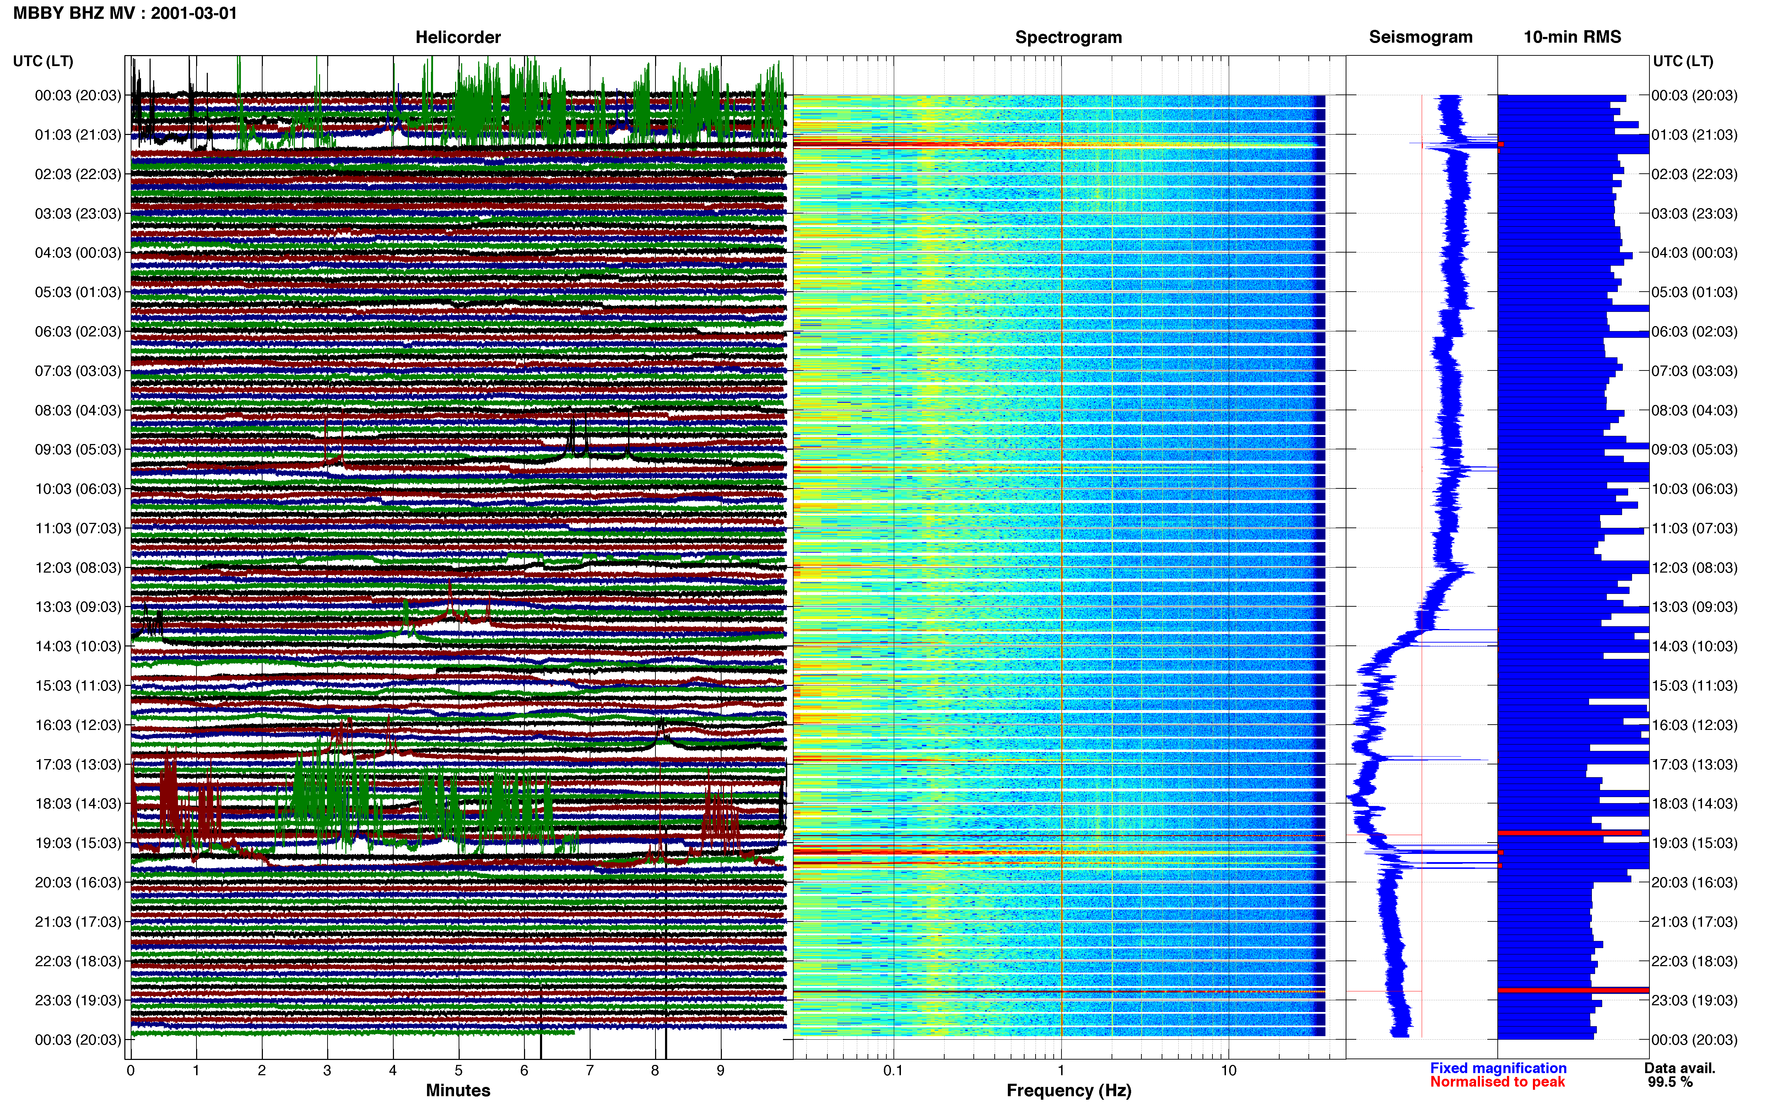Click the left '07:03 (03:03)' time label
This screenshot has height=1115, width=1783.
coord(78,371)
